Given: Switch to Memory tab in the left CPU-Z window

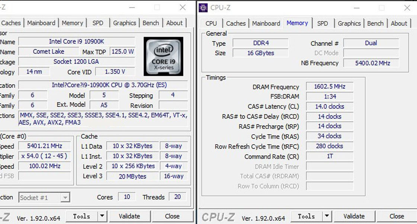Looking at the screenshot, I should [x=72, y=23].
